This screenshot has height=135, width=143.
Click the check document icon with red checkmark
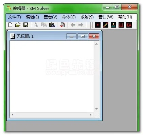pos(62,25)
